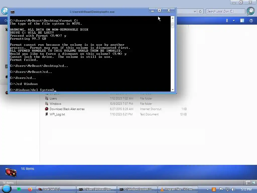Click the WPI_Log.txt file icon
This screenshot has width=257, height=193.
click(47, 114)
